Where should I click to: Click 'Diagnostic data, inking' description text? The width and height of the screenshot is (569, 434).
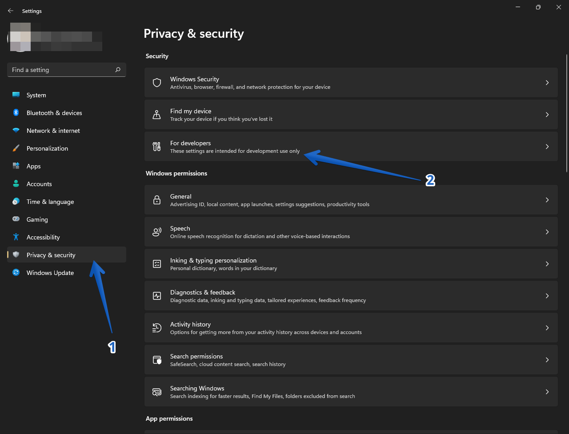click(268, 300)
